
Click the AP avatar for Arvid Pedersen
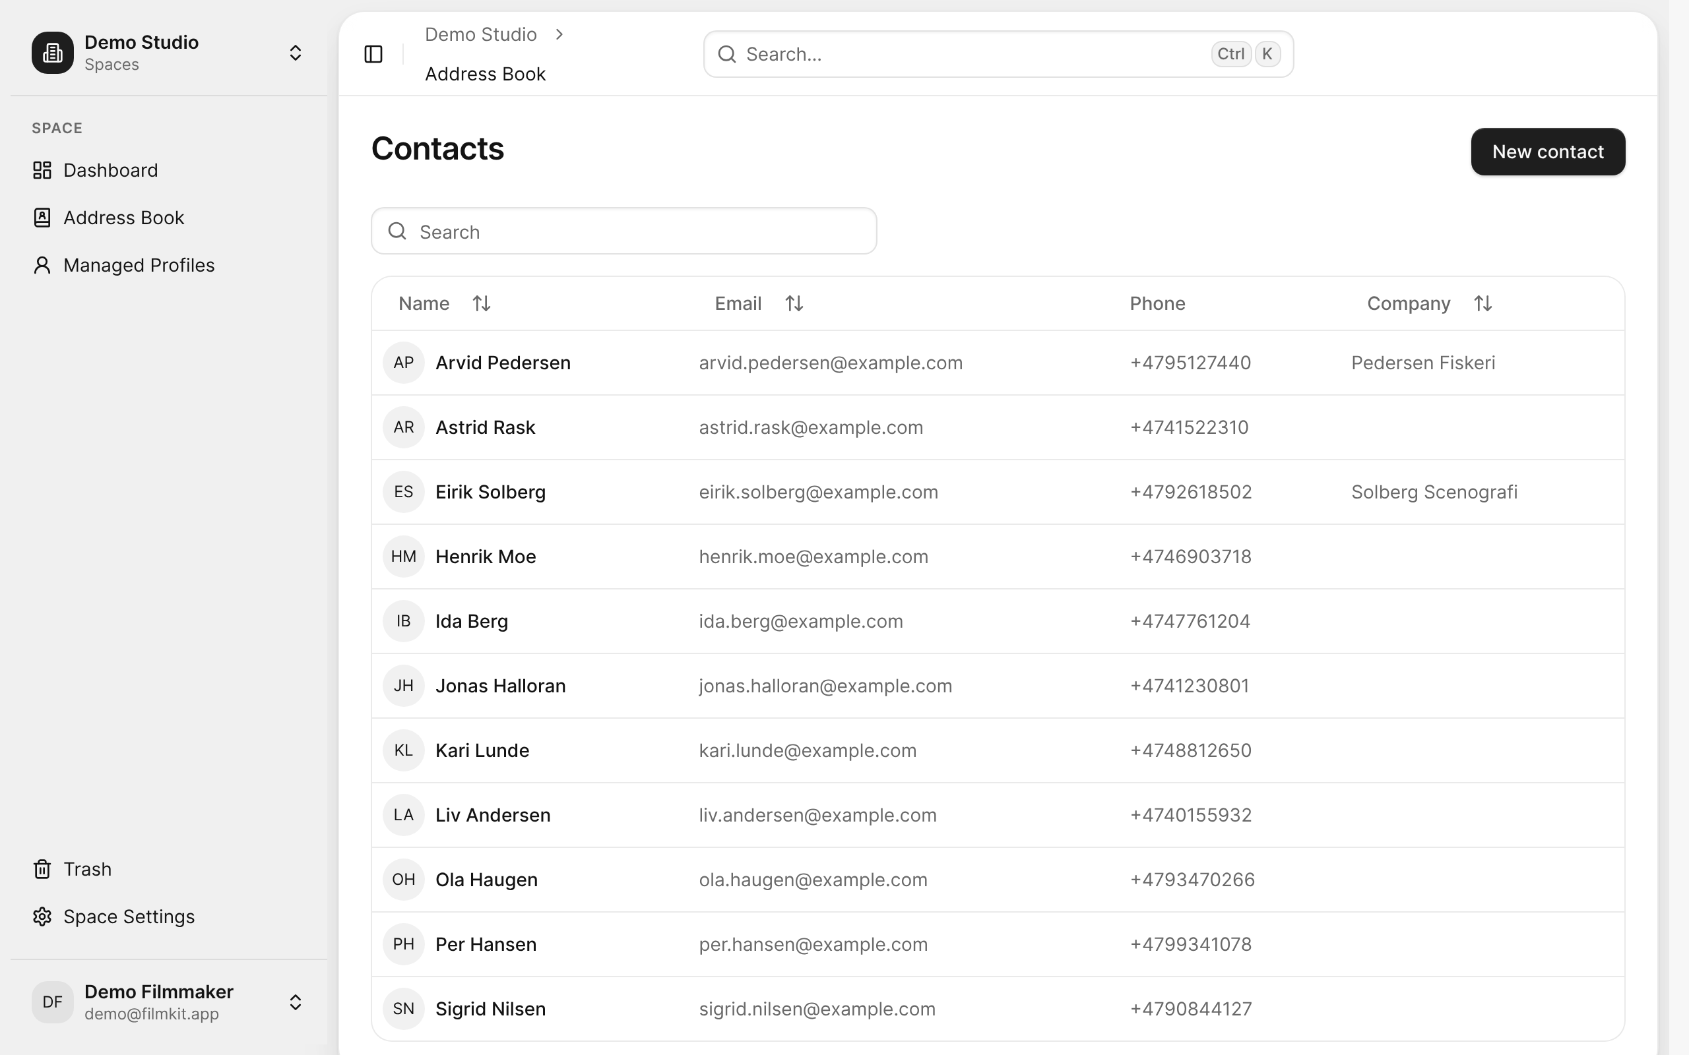[403, 363]
